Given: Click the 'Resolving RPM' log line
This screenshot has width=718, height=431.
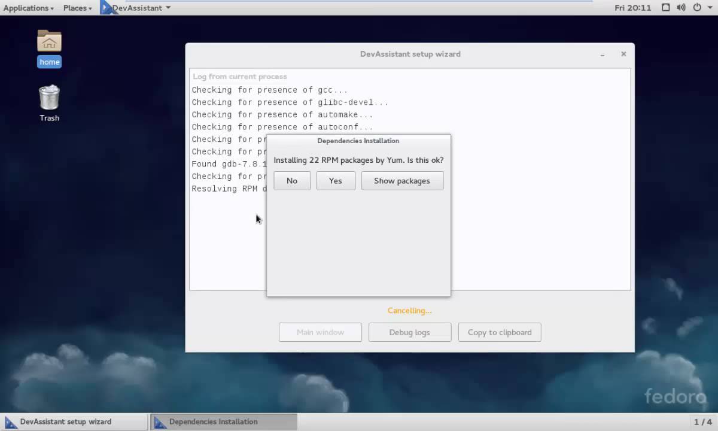Looking at the screenshot, I should pyautogui.click(x=229, y=189).
